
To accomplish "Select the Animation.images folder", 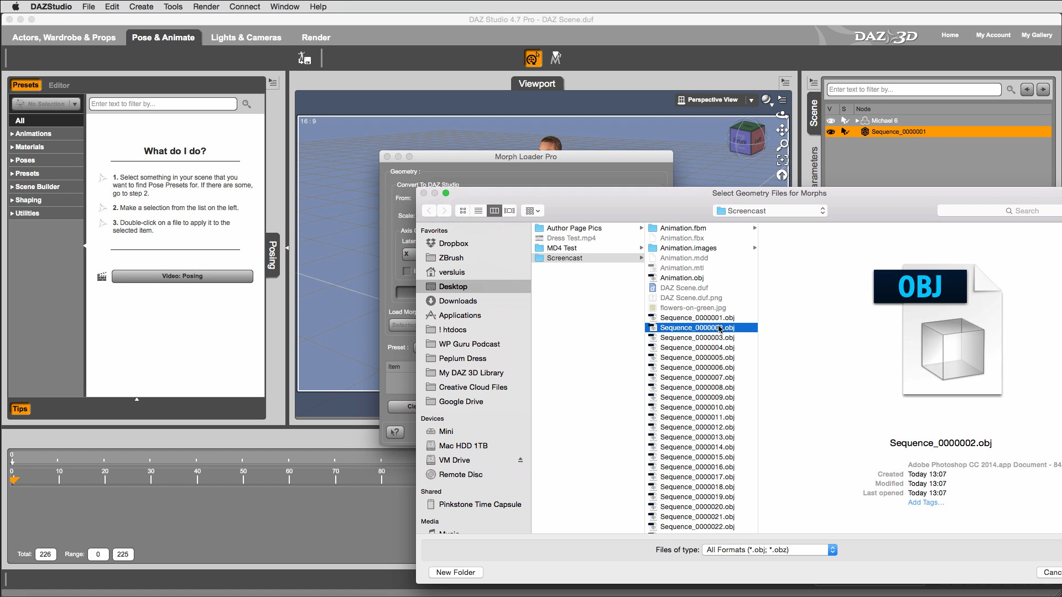I will pyautogui.click(x=701, y=248).
